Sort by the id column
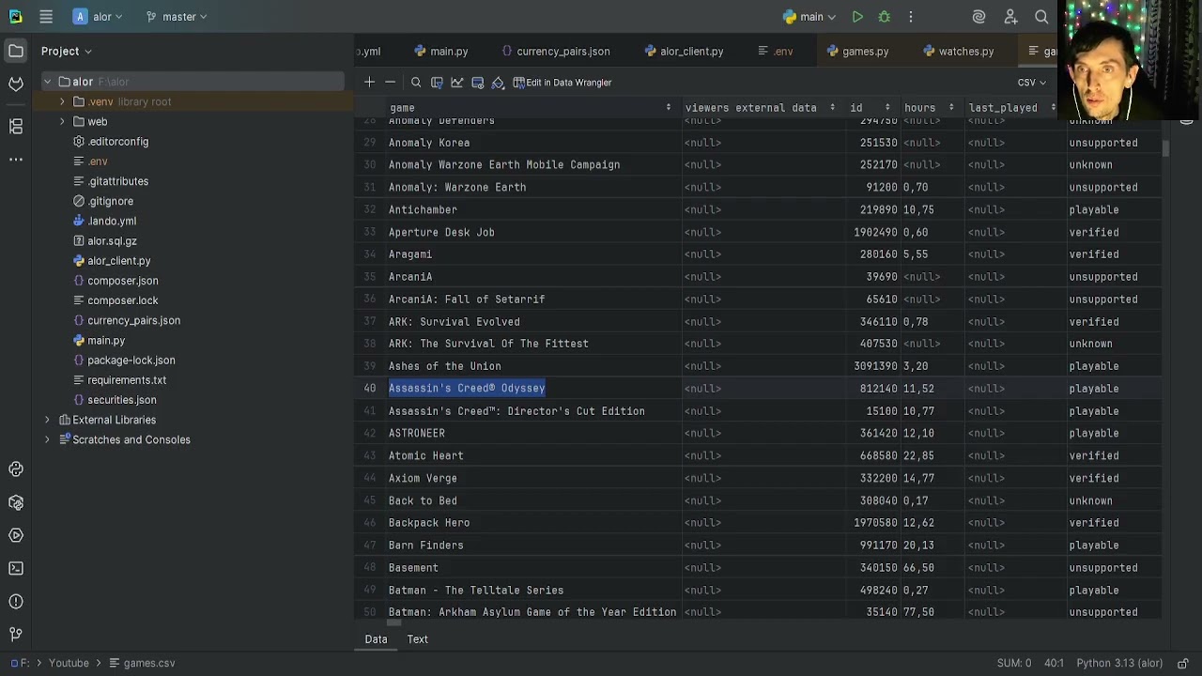This screenshot has width=1202, height=676. point(887,108)
